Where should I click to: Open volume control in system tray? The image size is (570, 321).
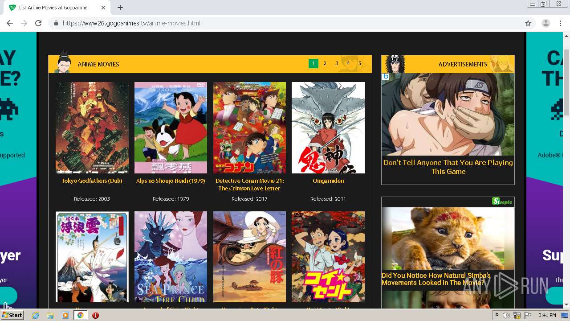click(506, 315)
